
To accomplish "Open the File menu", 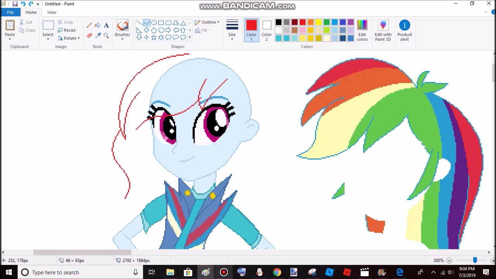I will coord(10,12).
